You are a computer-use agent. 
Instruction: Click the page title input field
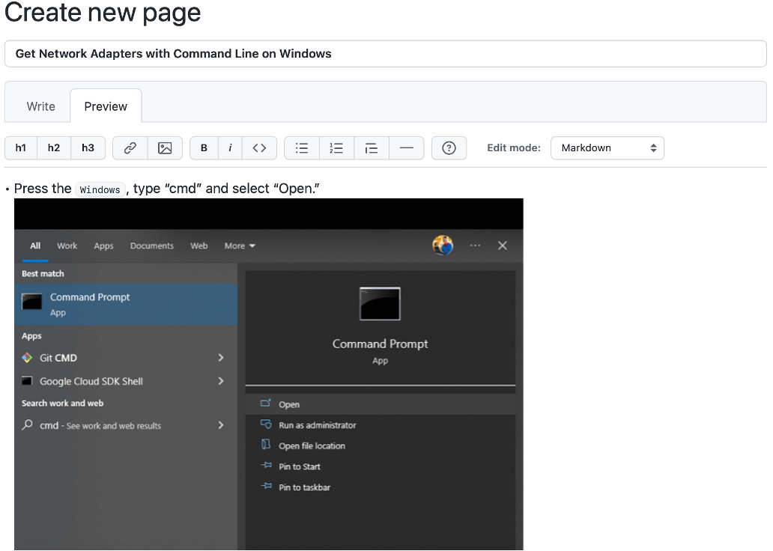[x=386, y=54]
